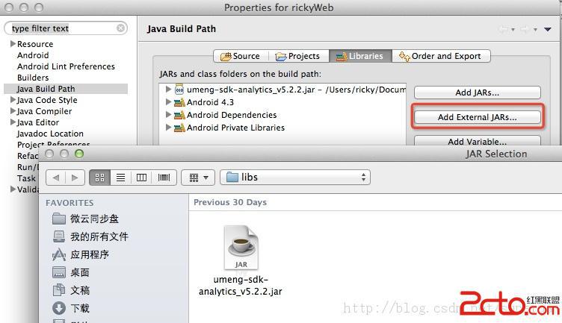The height and width of the screenshot is (323, 562).
Task: Go forward in JAR Selection dialog
Action: (x=75, y=178)
